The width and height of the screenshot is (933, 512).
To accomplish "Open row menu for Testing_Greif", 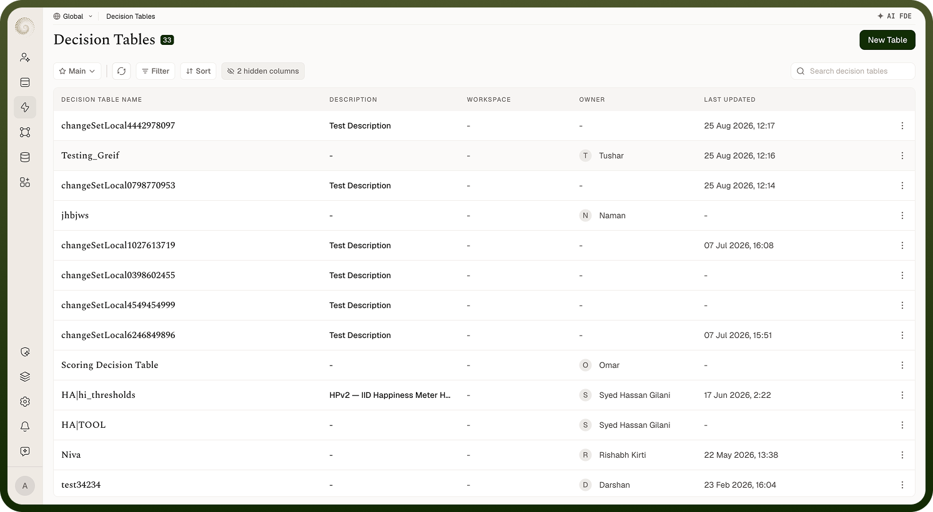I will pos(902,156).
